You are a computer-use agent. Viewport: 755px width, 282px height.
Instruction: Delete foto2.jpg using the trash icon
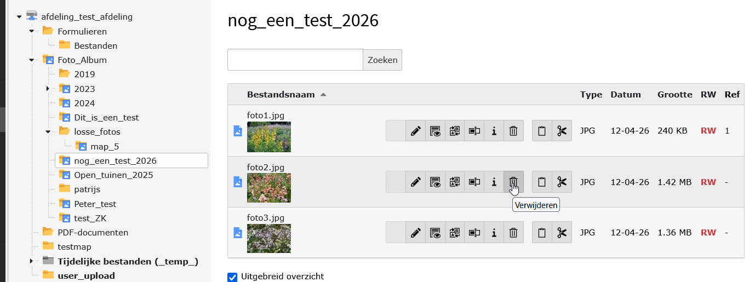(x=513, y=182)
